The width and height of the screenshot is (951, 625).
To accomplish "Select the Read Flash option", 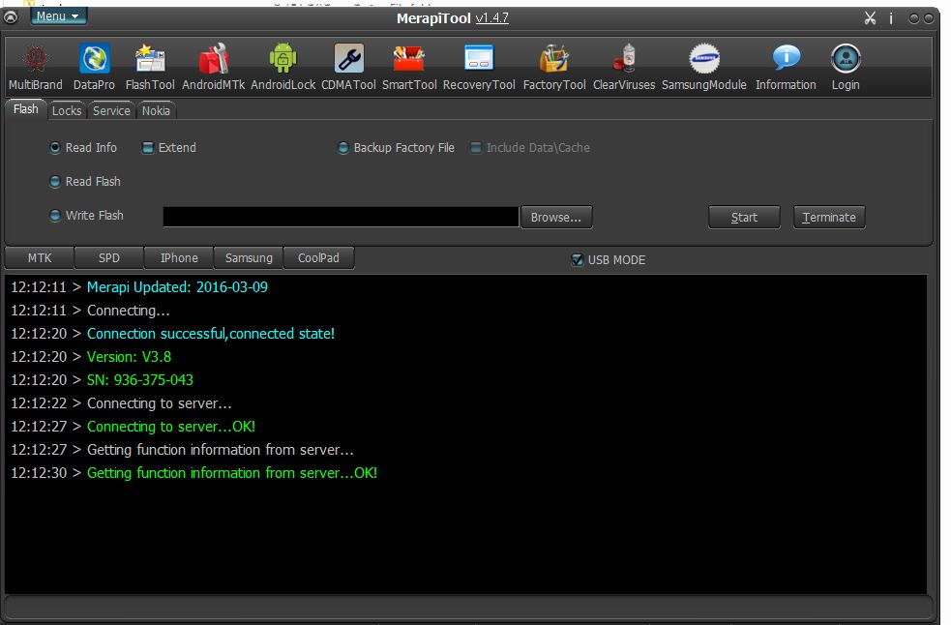I will 85,182.
